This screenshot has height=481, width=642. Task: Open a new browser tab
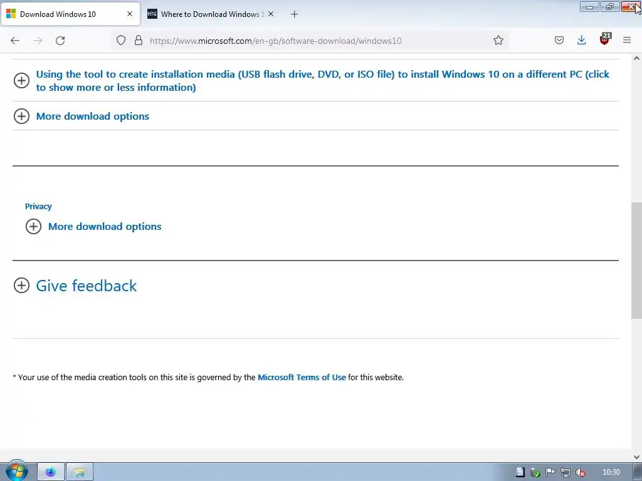295,14
